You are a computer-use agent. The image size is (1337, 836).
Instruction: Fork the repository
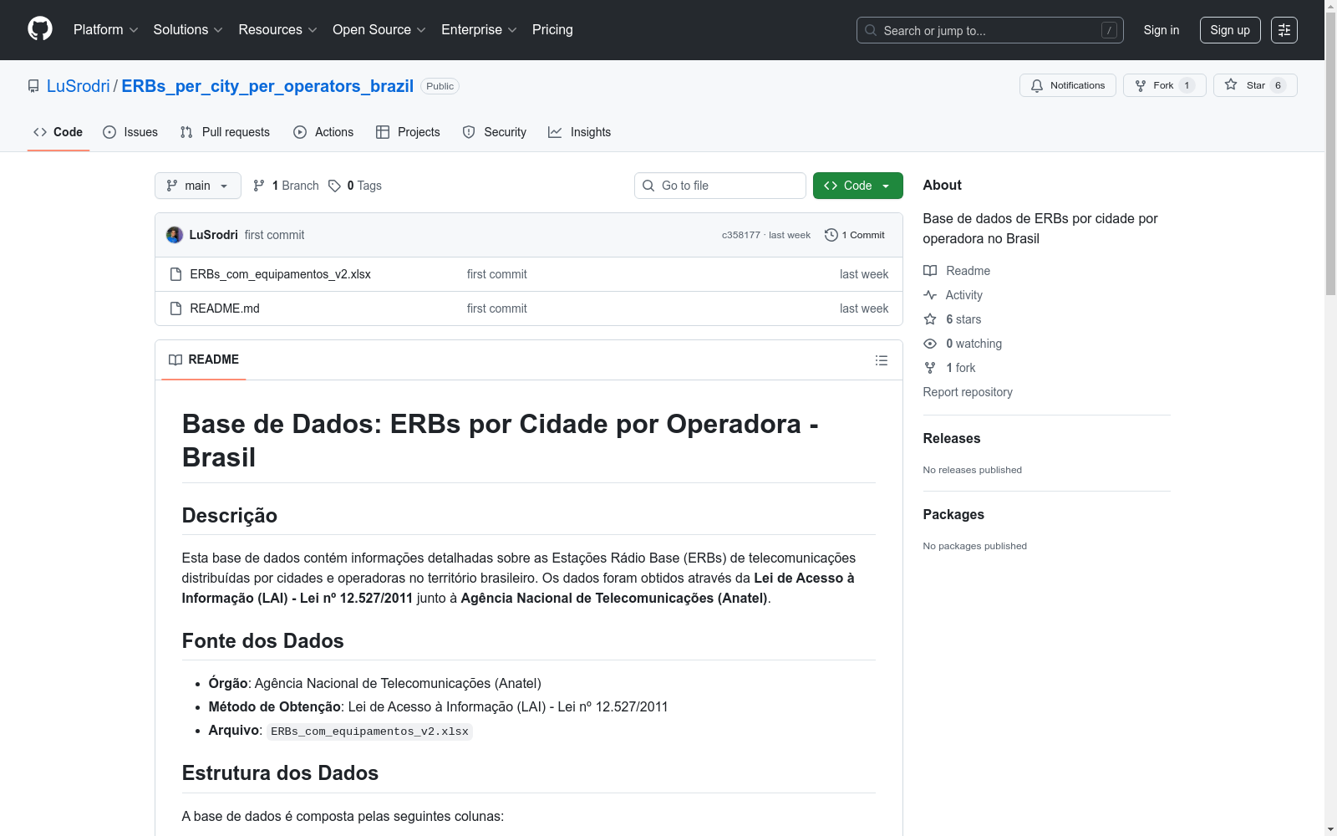(1164, 85)
